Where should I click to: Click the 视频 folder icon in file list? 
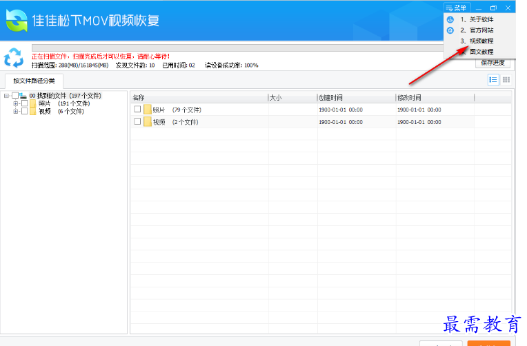click(147, 122)
